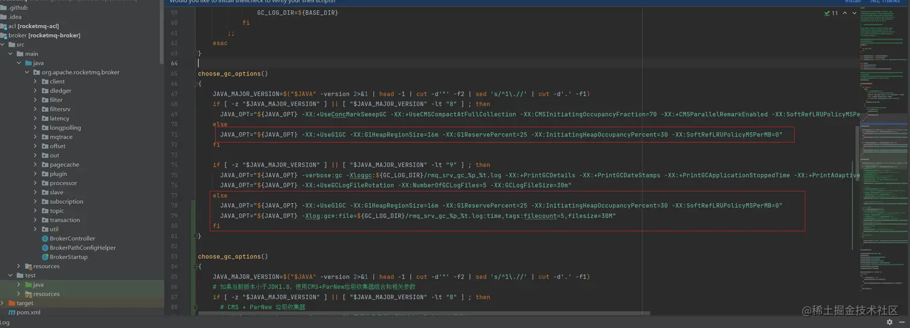The height and width of the screenshot is (328, 910).
Task: Expand the latency package
Action: (36, 118)
